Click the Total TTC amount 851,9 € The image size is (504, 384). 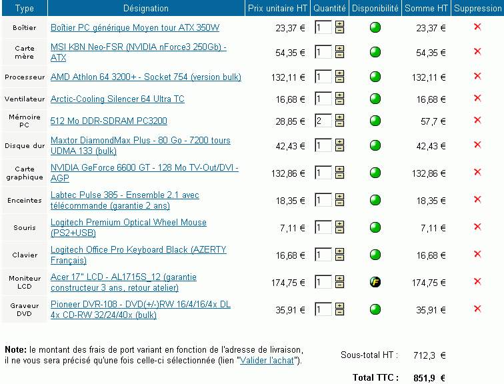(429, 378)
